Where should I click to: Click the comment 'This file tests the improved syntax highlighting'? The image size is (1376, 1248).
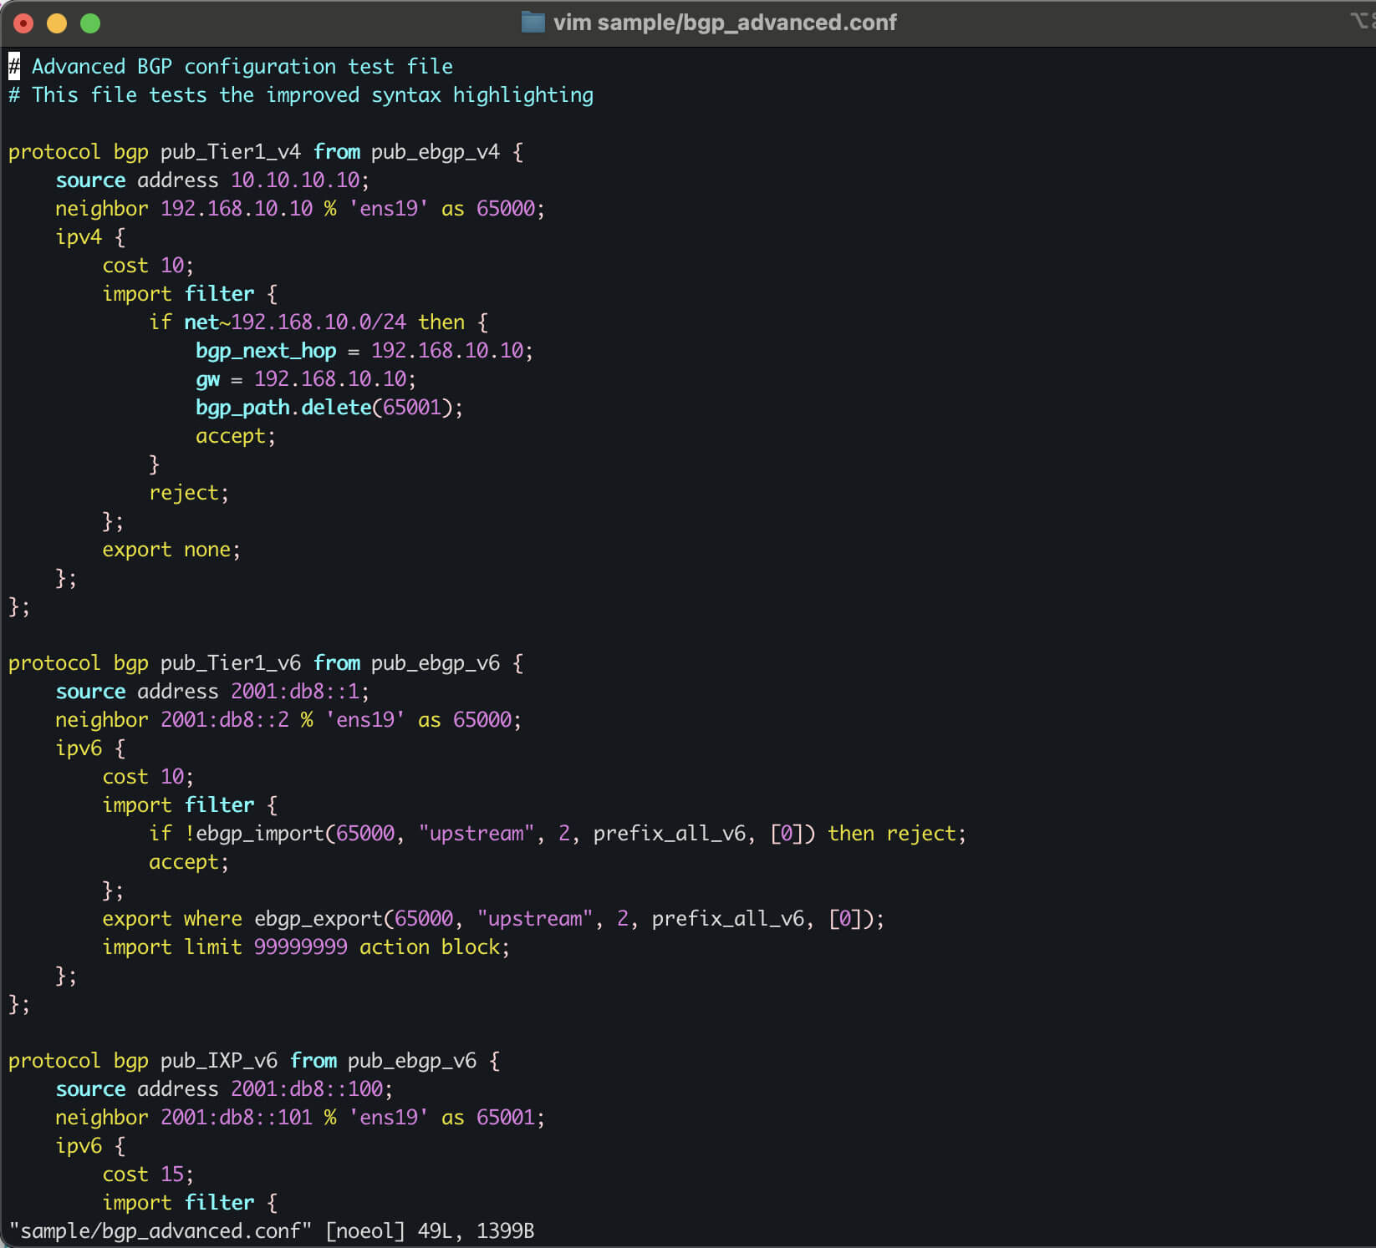pos(313,95)
